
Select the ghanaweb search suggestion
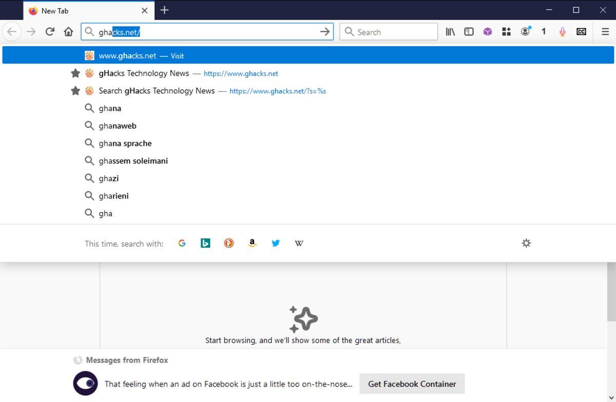tap(117, 125)
